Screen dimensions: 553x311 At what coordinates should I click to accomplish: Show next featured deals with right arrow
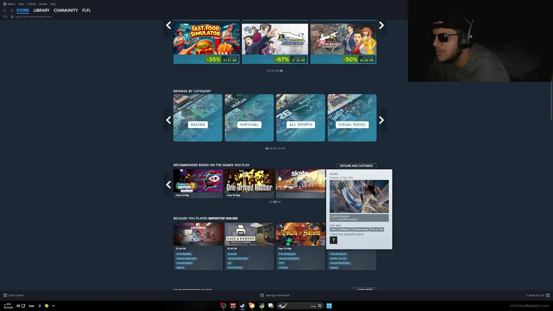381,25
